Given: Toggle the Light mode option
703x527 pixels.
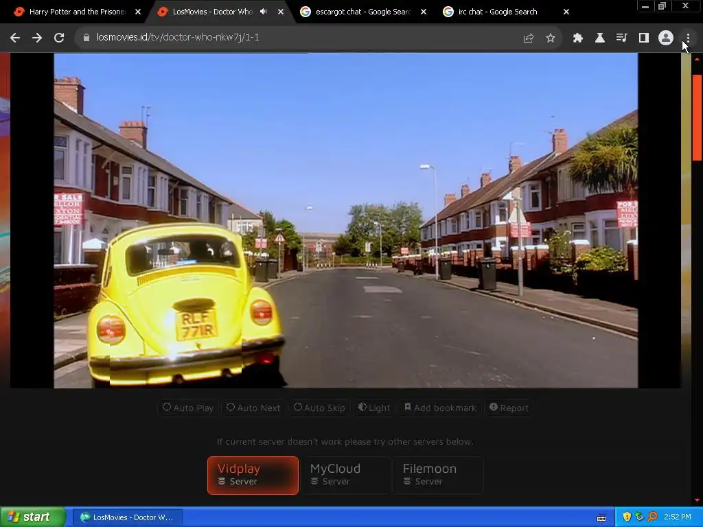Looking at the screenshot, I should [374, 408].
